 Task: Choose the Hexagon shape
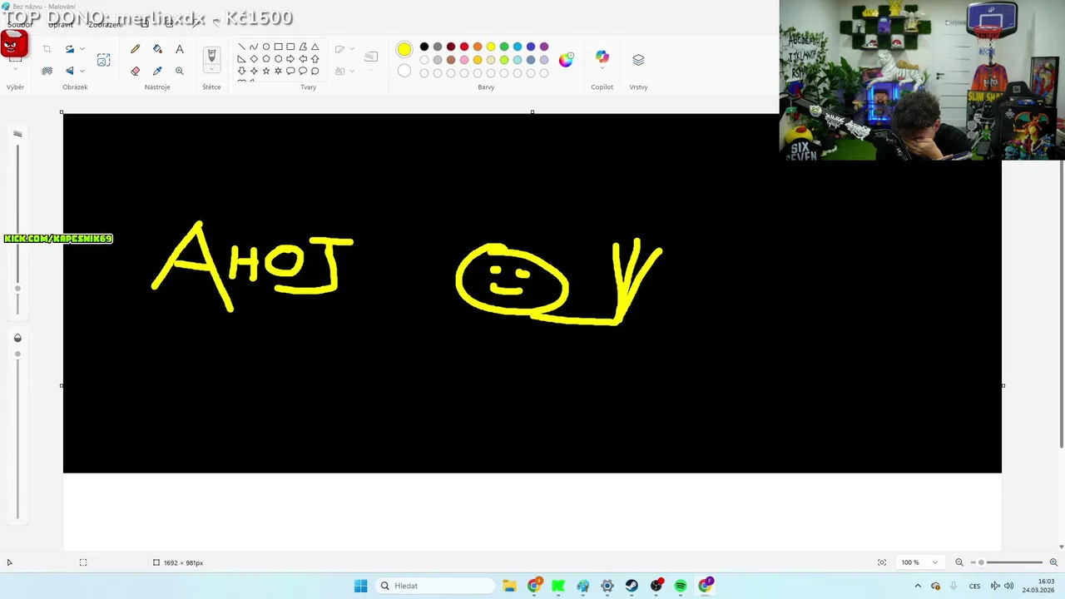278,59
